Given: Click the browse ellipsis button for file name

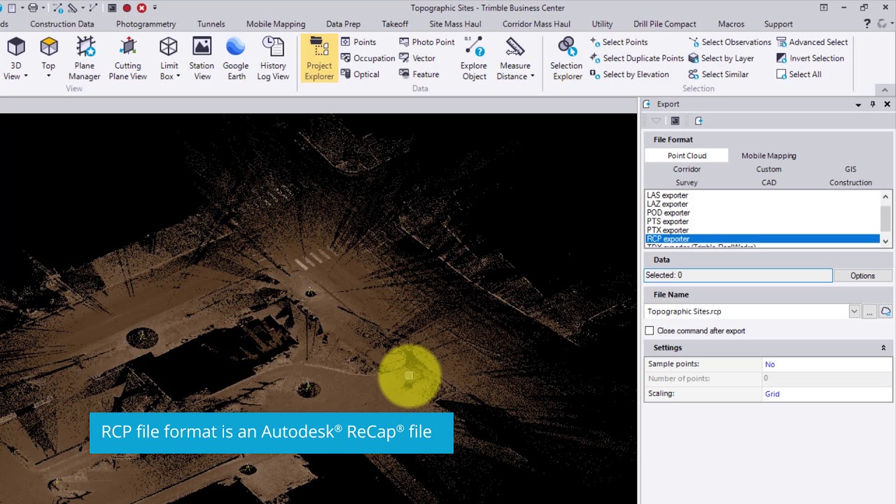Looking at the screenshot, I should click(869, 311).
